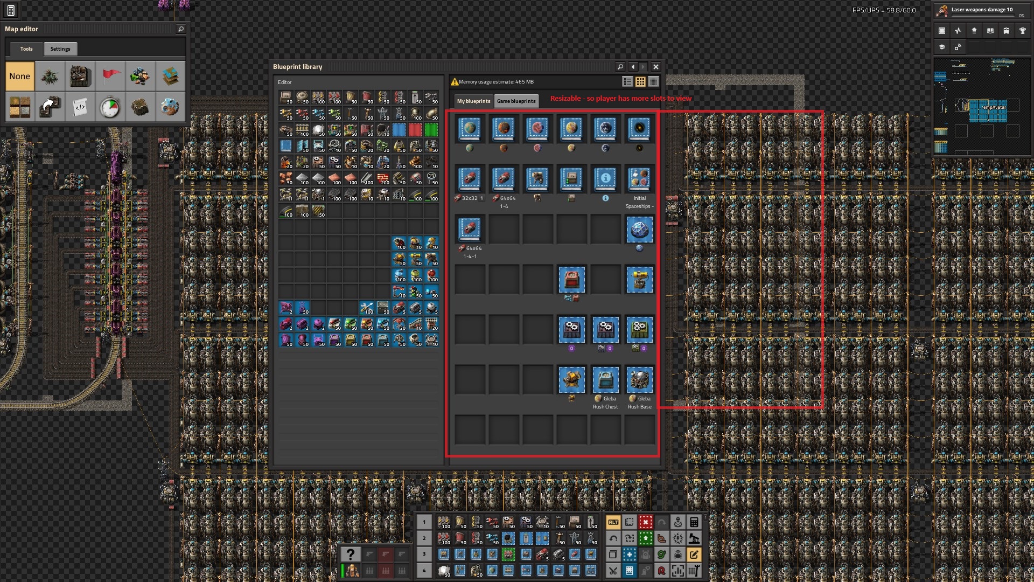Select quickbar row 3 button
1034x582 pixels.
[x=424, y=554]
